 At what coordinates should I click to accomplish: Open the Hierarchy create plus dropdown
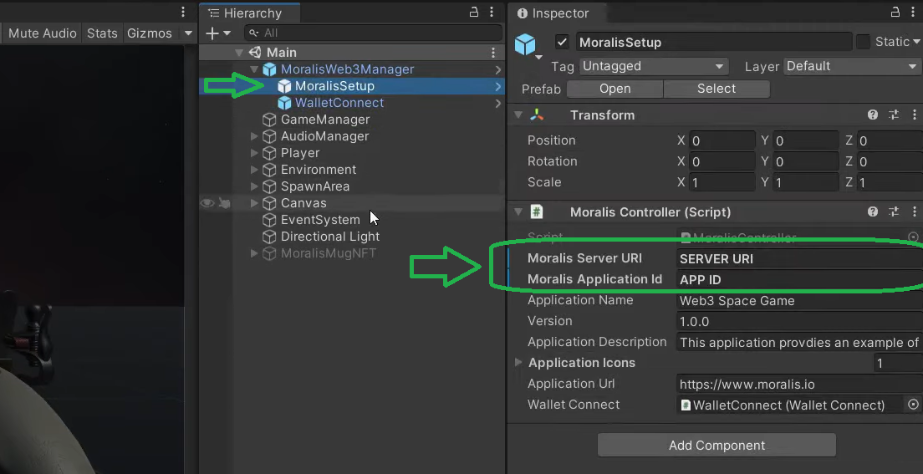click(x=218, y=33)
